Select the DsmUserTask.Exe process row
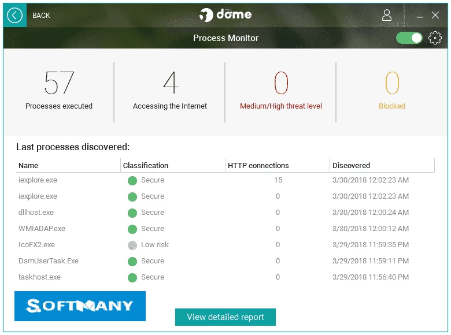Image resolution: width=451 pixels, height=335 pixels. (x=49, y=261)
